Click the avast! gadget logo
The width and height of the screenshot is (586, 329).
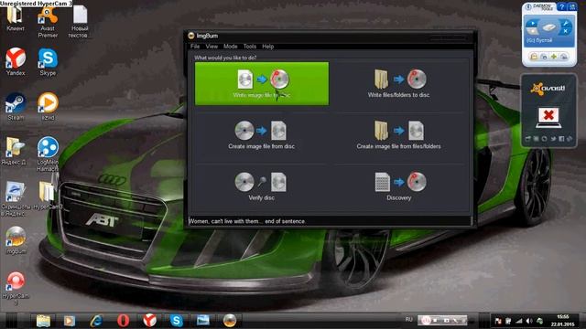pos(548,89)
